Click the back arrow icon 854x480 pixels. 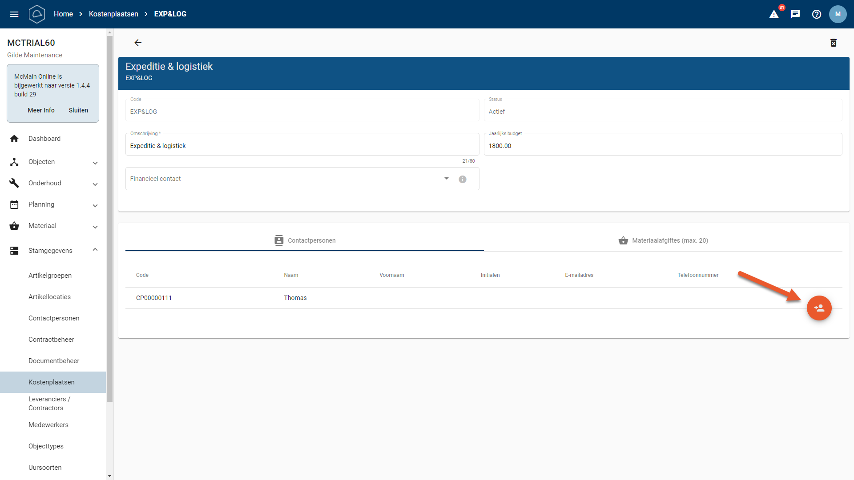138,43
